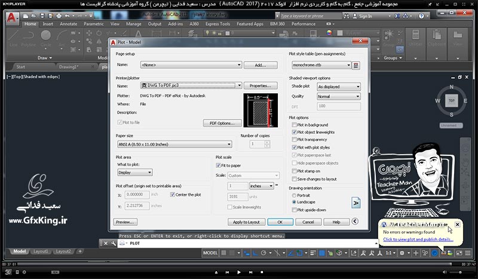Click Apply to Layout button
This screenshot has width=478, height=279.
click(x=246, y=222)
